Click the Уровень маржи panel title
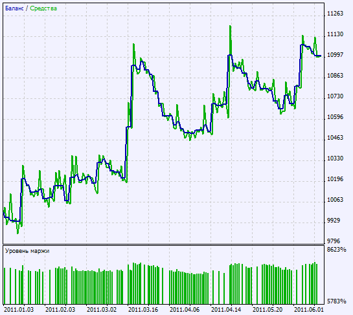The width and height of the screenshot is (353, 315). coord(27,251)
